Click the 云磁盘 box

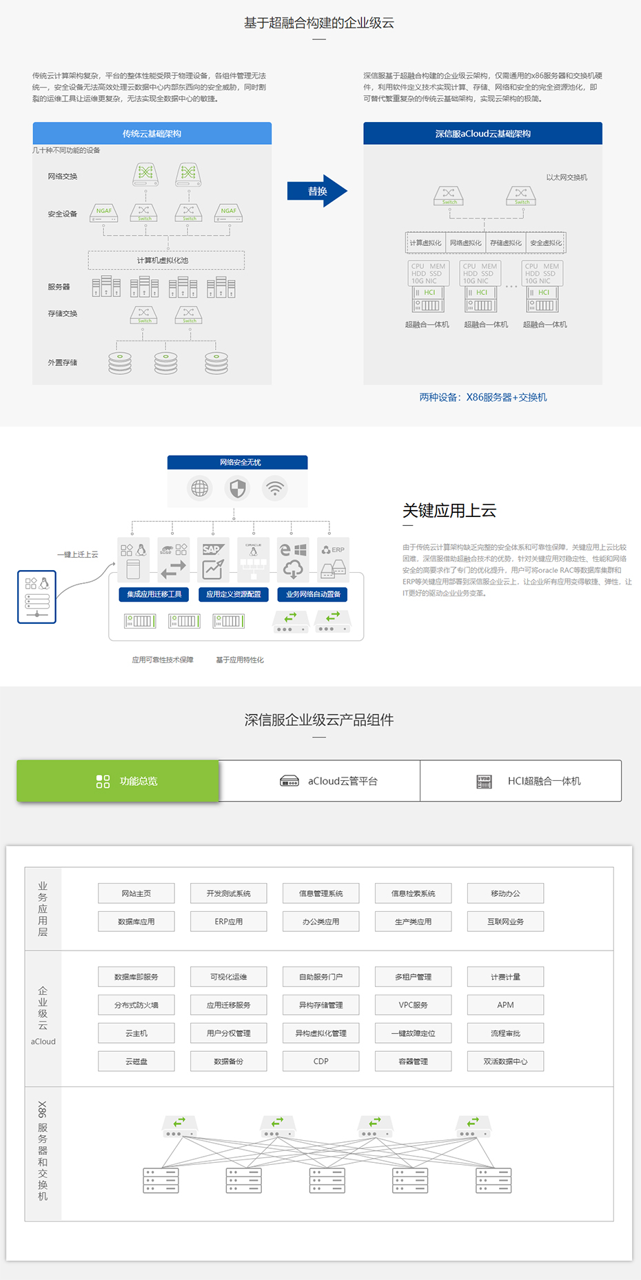[x=136, y=1061]
